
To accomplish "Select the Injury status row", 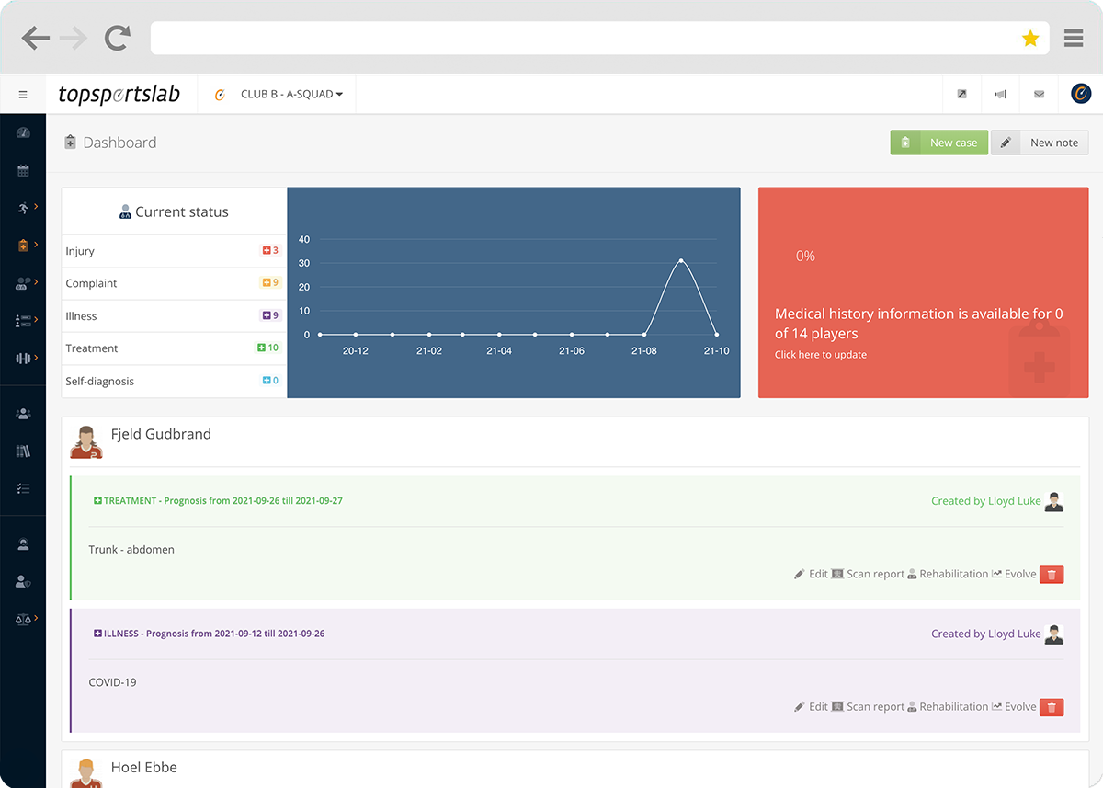I will pos(175,251).
